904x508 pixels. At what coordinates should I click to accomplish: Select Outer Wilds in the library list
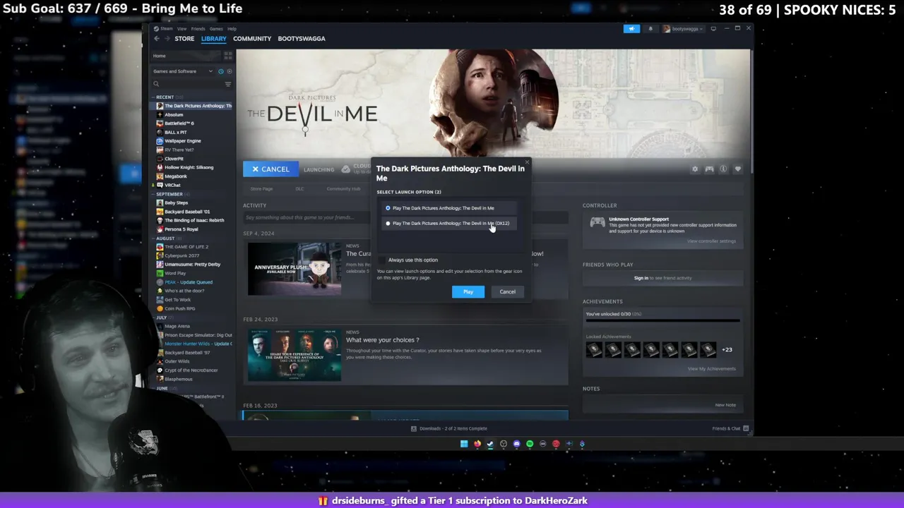pos(177,361)
